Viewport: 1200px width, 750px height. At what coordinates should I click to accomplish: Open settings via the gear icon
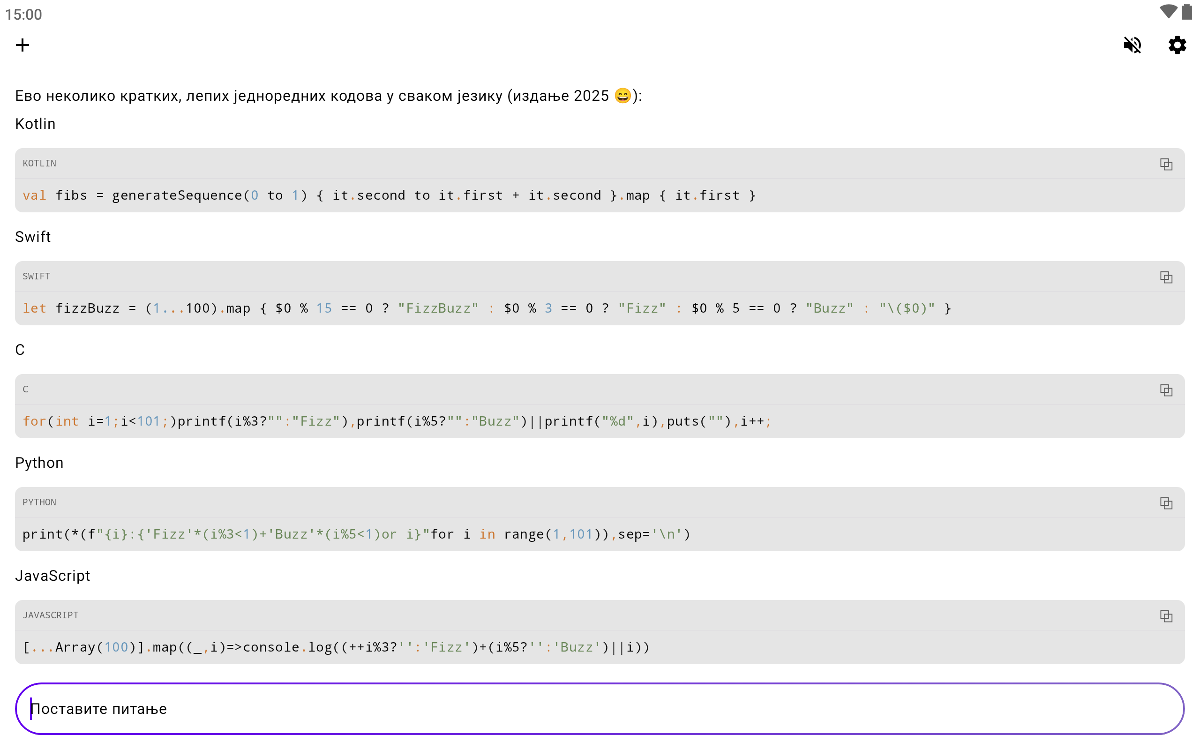click(x=1177, y=45)
